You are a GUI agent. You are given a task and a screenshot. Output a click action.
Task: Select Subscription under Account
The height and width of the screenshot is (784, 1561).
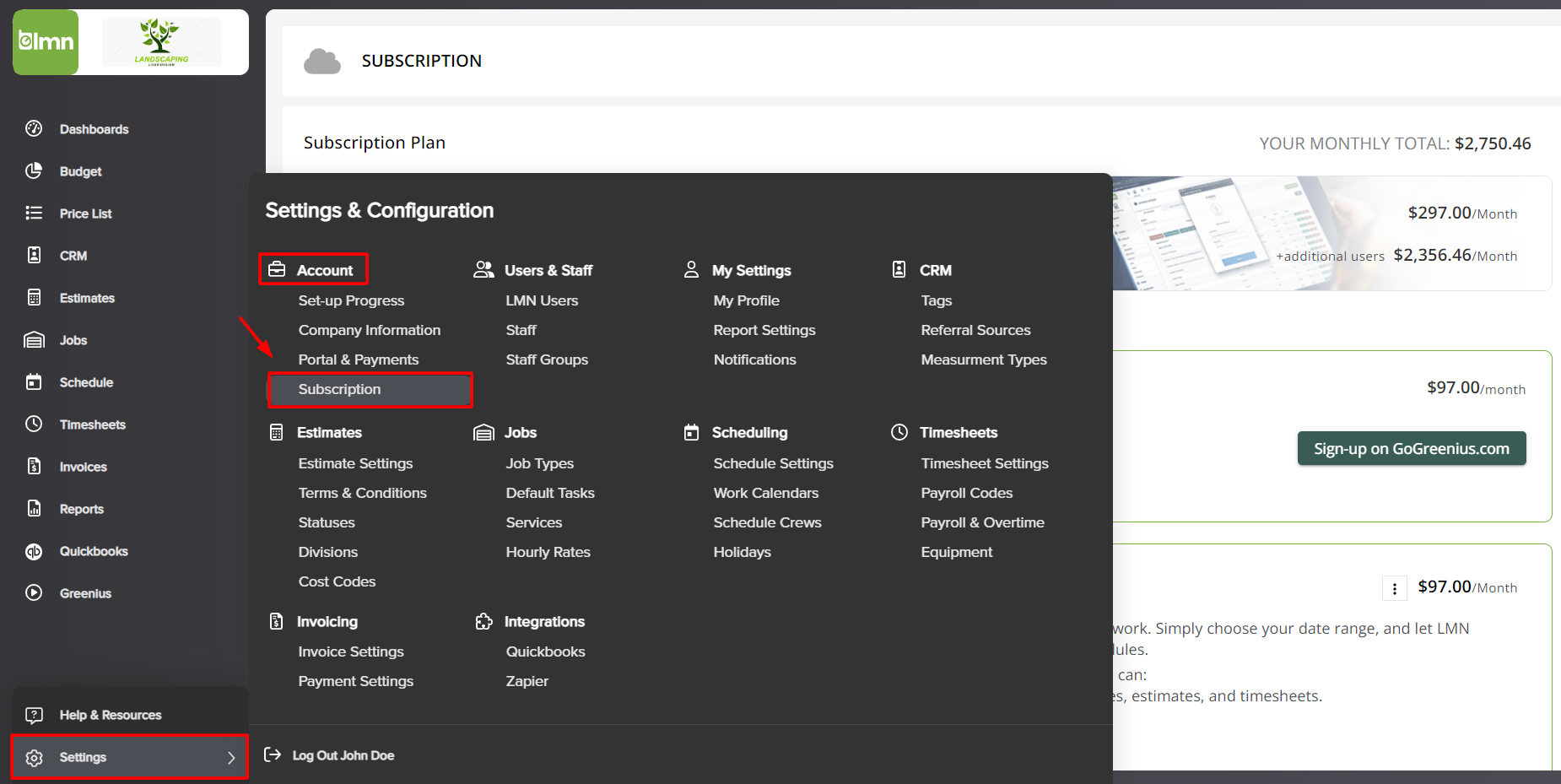370,389
